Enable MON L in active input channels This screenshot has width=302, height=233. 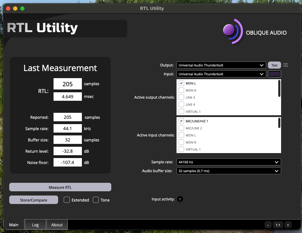[x=181, y=135]
